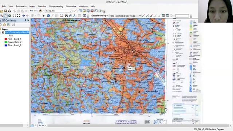Click the Refresh view button below map

[x=40, y=126]
